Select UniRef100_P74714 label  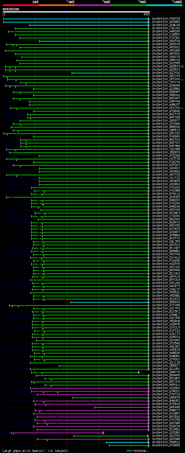coord(166,394)
